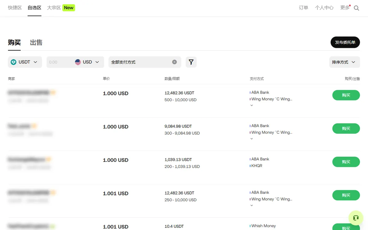Click the 数量/限额 column header
The image size is (368, 230).
(172, 79)
